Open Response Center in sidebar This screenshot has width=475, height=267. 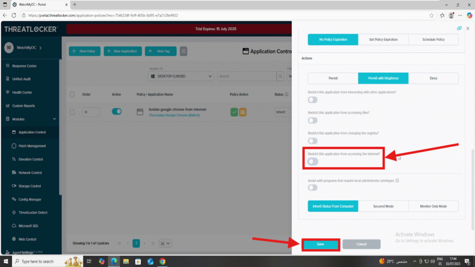click(24, 66)
